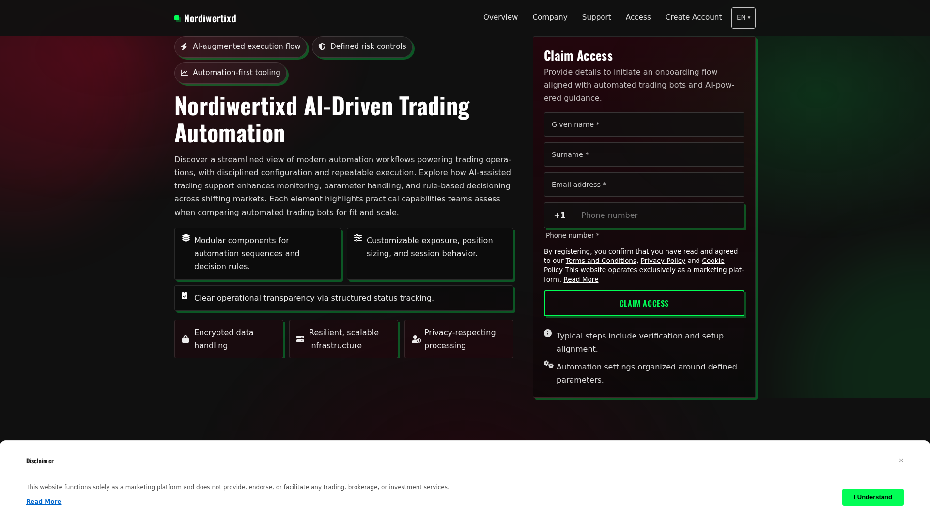Select the Automation-first tooling pill
The height and width of the screenshot is (523, 930).
[231, 73]
